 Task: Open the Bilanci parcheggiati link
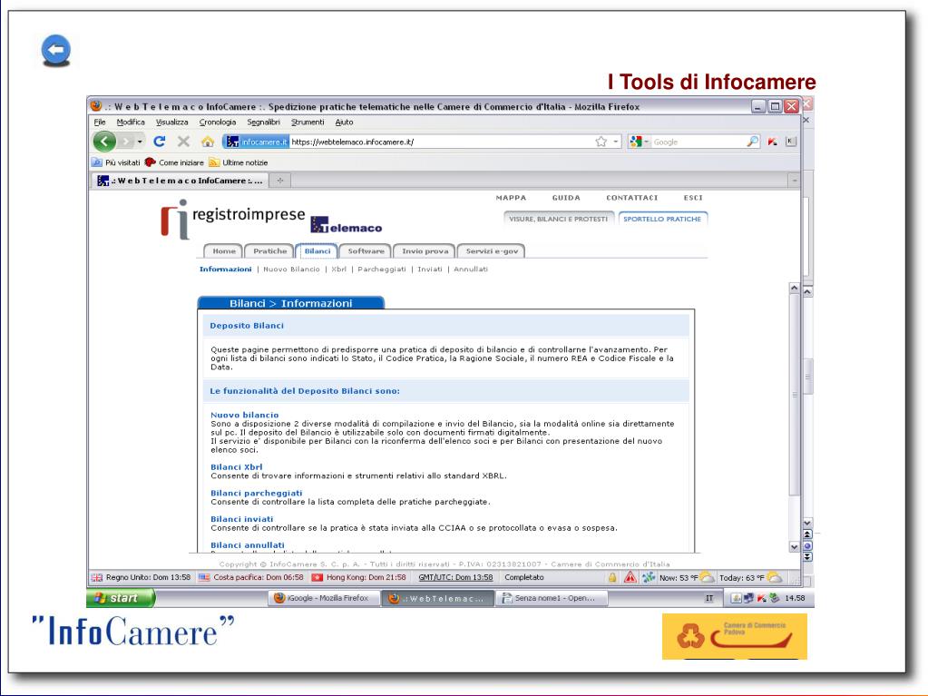[x=256, y=493]
